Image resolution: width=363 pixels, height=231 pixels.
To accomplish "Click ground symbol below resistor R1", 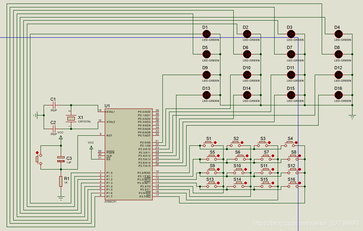I will pyautogui.click(x=61, y=198).
